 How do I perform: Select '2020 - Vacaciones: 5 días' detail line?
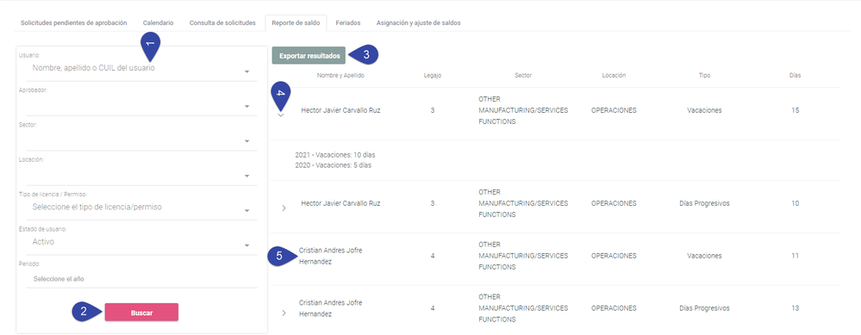[333, 165]
